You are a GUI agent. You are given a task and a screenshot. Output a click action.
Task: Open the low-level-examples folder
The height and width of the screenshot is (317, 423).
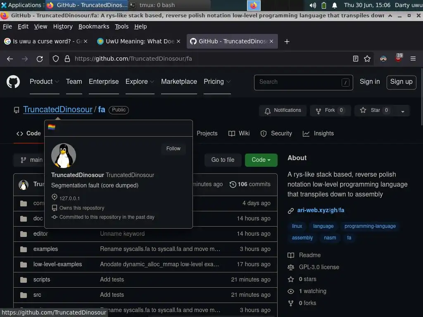click(x=57, y=265)
